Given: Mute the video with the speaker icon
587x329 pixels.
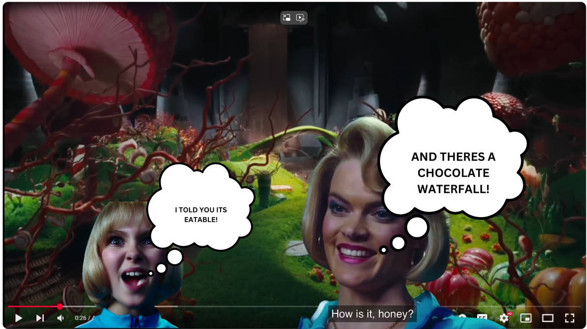Looking at the screenshot, I should pyautogui.click(x=61, y=318).
